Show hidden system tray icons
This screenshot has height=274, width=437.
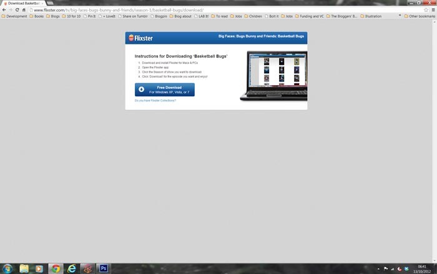[378, 269]
